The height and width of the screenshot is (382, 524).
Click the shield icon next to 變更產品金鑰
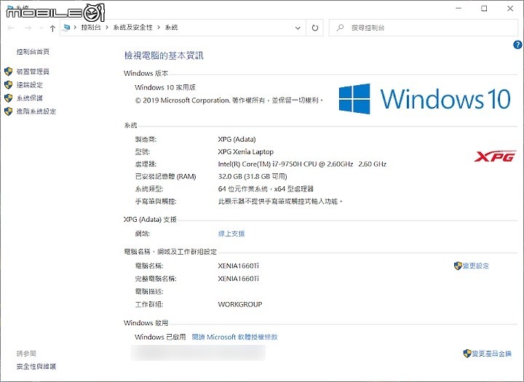[467, 353]
